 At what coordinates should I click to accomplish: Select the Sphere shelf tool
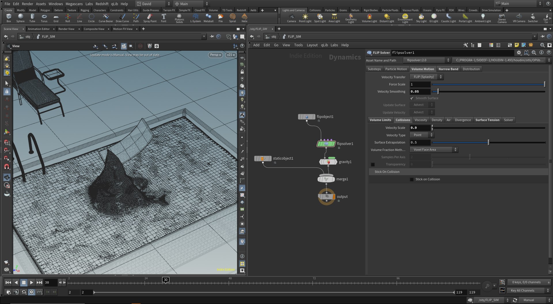click(x=20, y=18)
